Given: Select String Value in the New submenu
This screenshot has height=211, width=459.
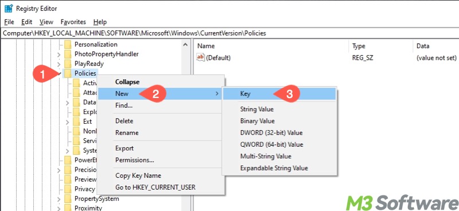Looking at the screenshot, I should tap(279, 109).
